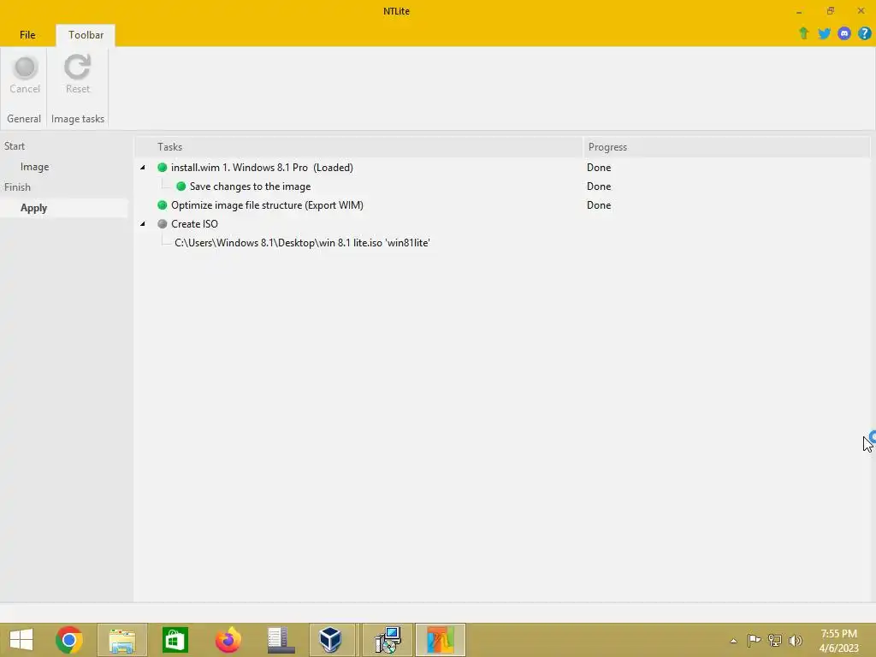Click the green status dot for install.wim

[162, 168]
